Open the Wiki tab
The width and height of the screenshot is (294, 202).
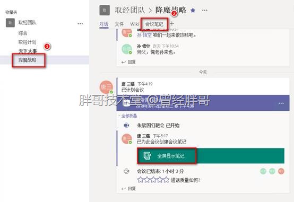(134, 24)
